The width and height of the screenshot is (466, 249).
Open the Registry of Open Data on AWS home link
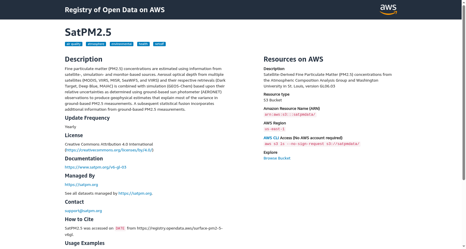(115, 10)
